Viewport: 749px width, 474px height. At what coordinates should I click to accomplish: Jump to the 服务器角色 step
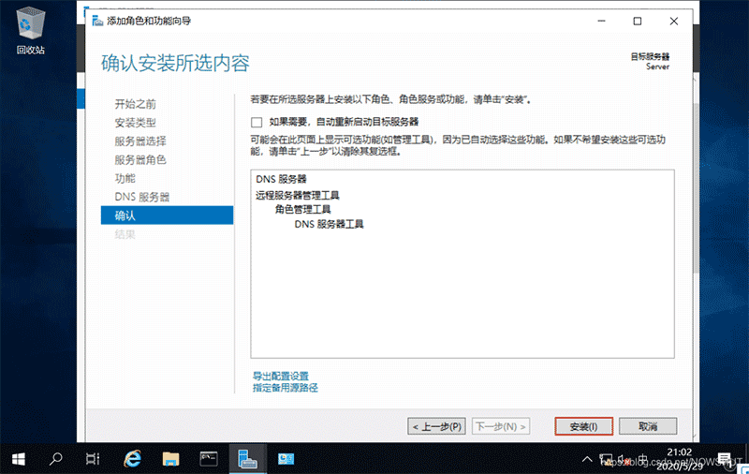140,159
